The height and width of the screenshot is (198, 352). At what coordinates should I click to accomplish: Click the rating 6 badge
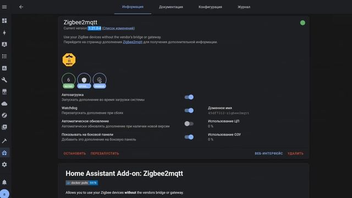coord(68,81)
